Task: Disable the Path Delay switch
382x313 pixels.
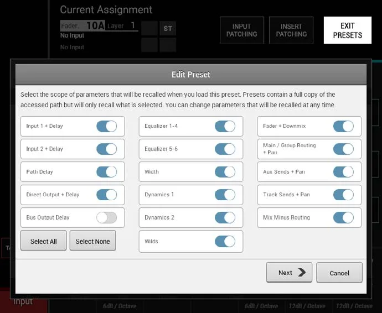Action: (x=106, y=172)
